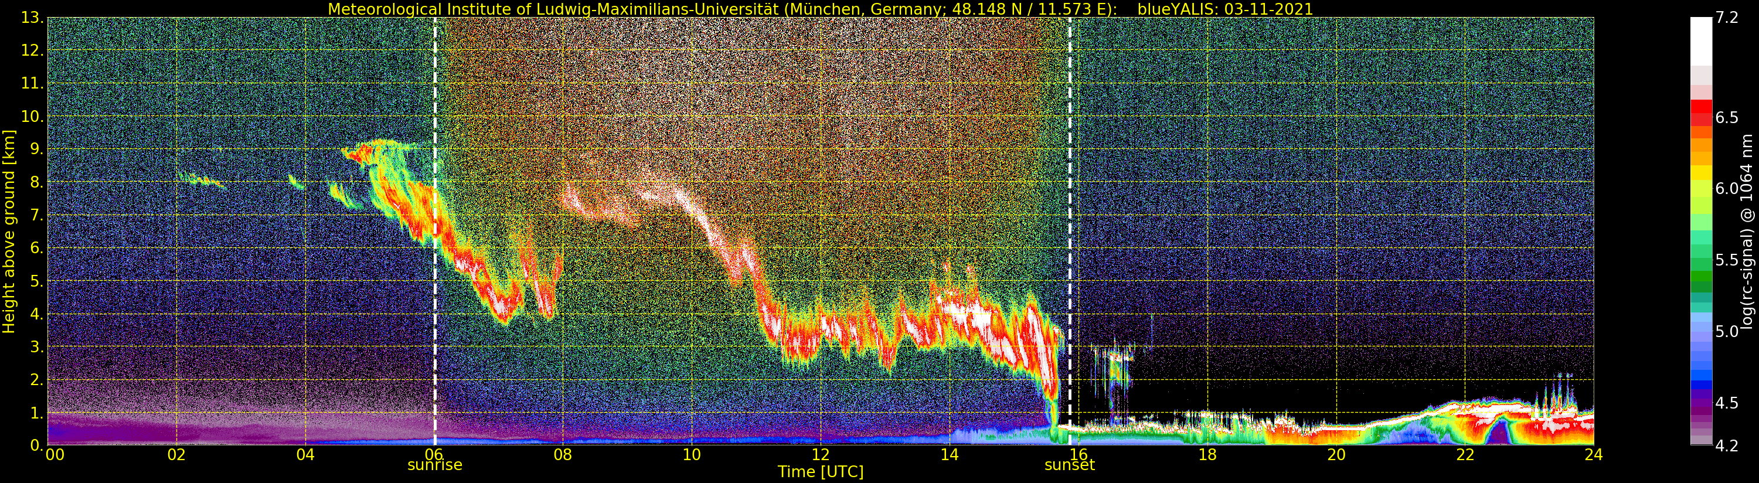Click the '6.0' colorbar value
The image size is (1759, 483).
pos(1726,189)
